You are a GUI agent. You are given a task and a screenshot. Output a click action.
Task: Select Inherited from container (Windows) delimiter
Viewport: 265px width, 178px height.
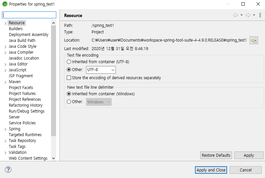69,94
